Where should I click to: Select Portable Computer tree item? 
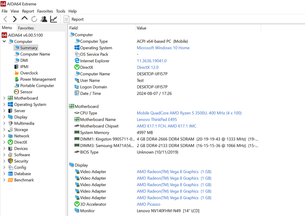tap(34, 86)
